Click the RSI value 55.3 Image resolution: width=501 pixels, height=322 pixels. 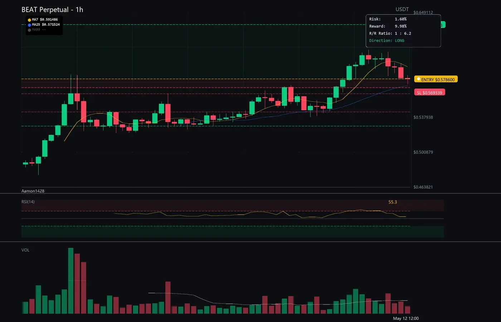(x=393, y=202)
